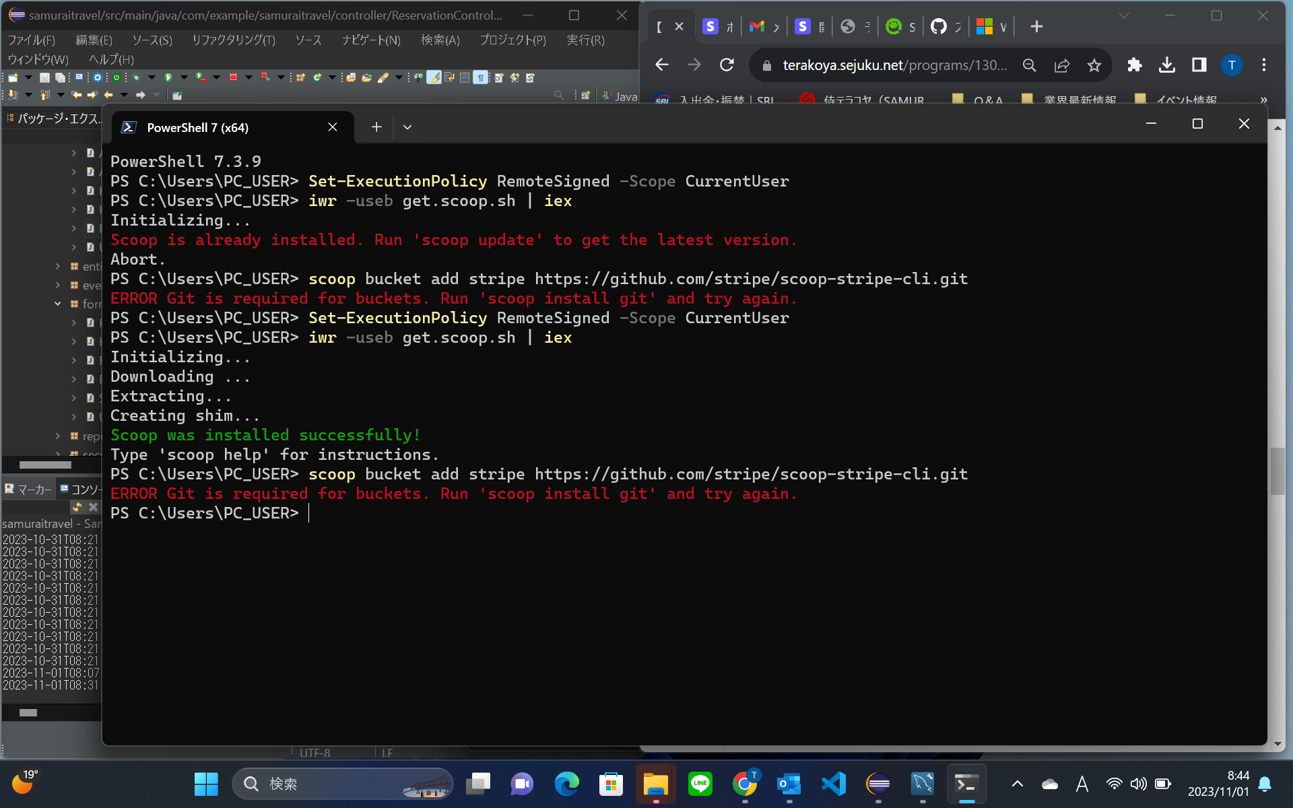Open the ナビゲート(N) menu in Eclipse
This screenshot has height=808, width=1293.
(371, 40)
